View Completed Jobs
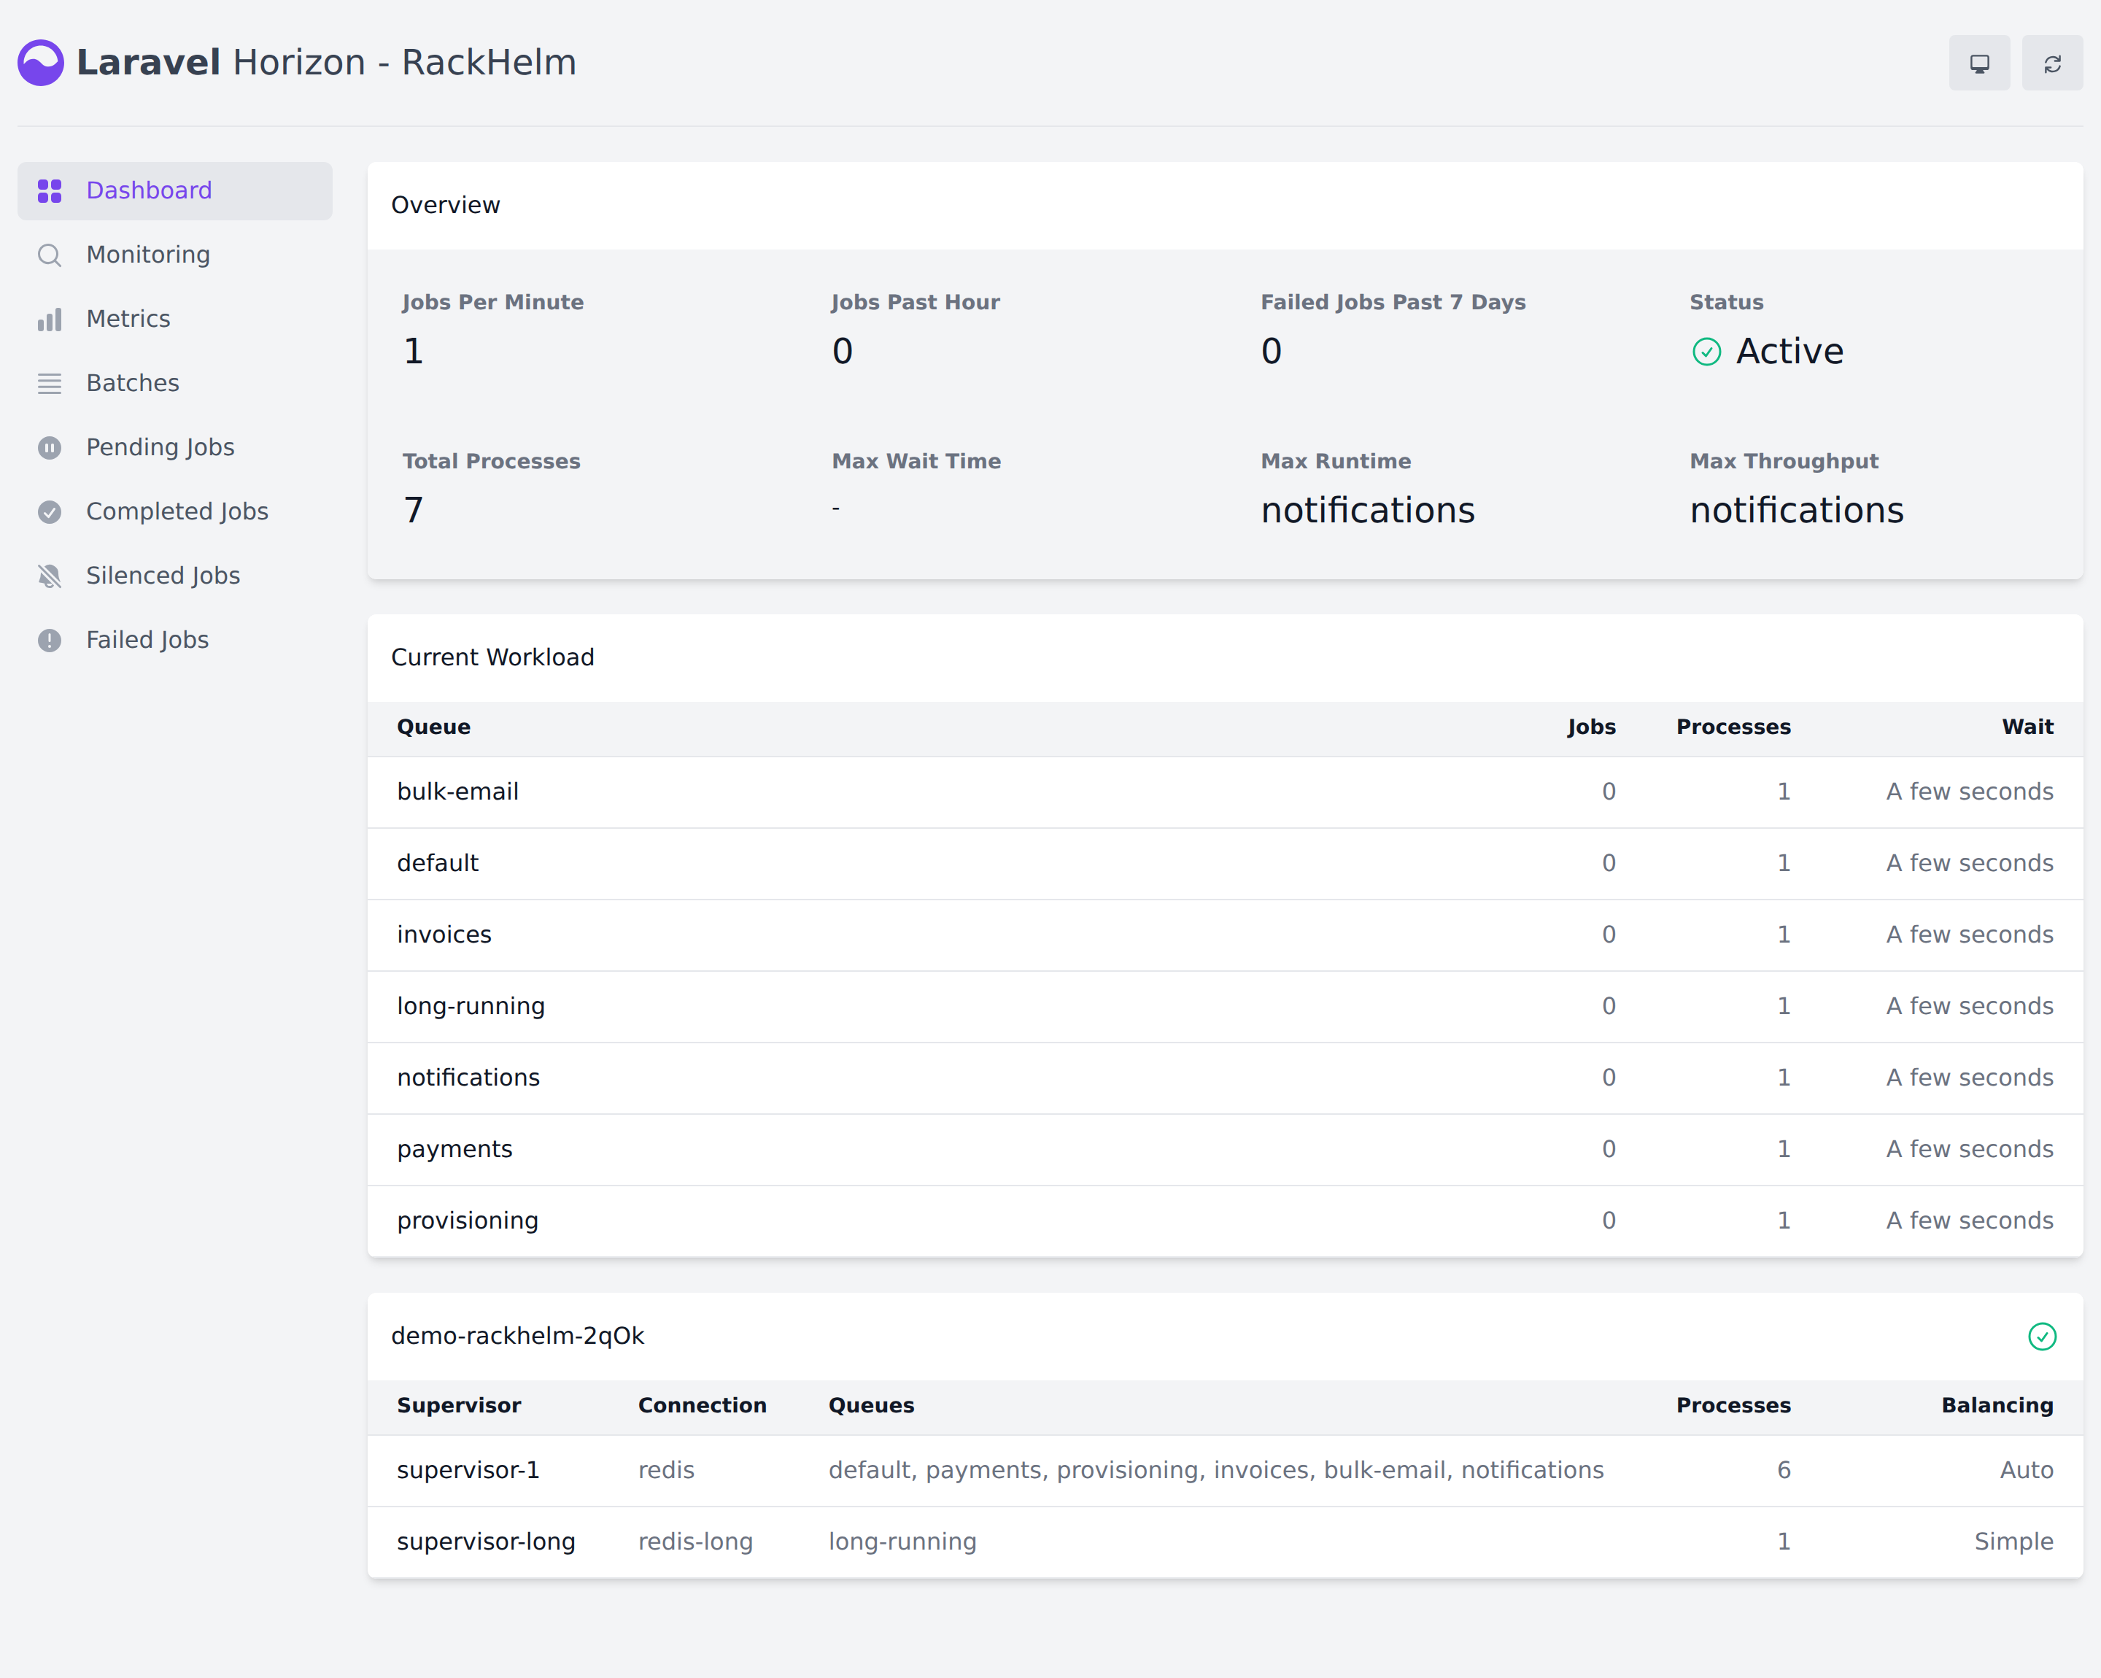Screen dimensions: 2101x1678 point(174,513)
